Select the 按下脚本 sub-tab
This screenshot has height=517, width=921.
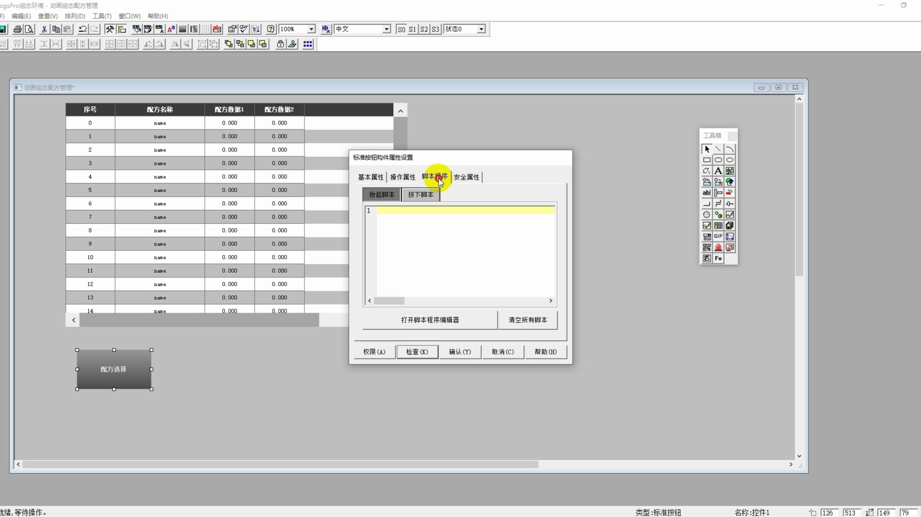[x=421, y=195]
